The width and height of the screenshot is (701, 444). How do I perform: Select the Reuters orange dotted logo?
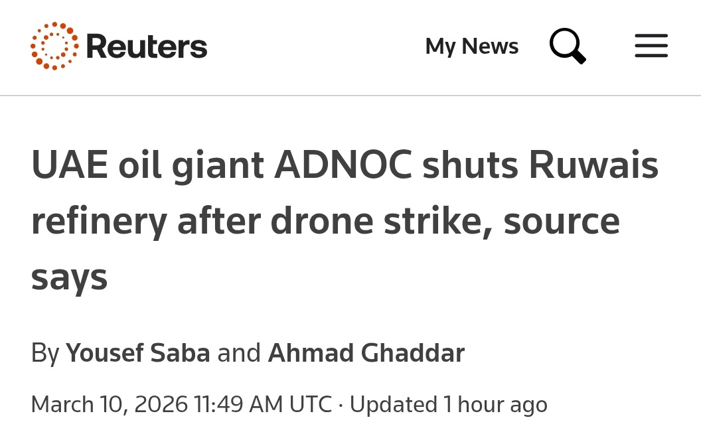pyautogui.click(x=53, y=45)
